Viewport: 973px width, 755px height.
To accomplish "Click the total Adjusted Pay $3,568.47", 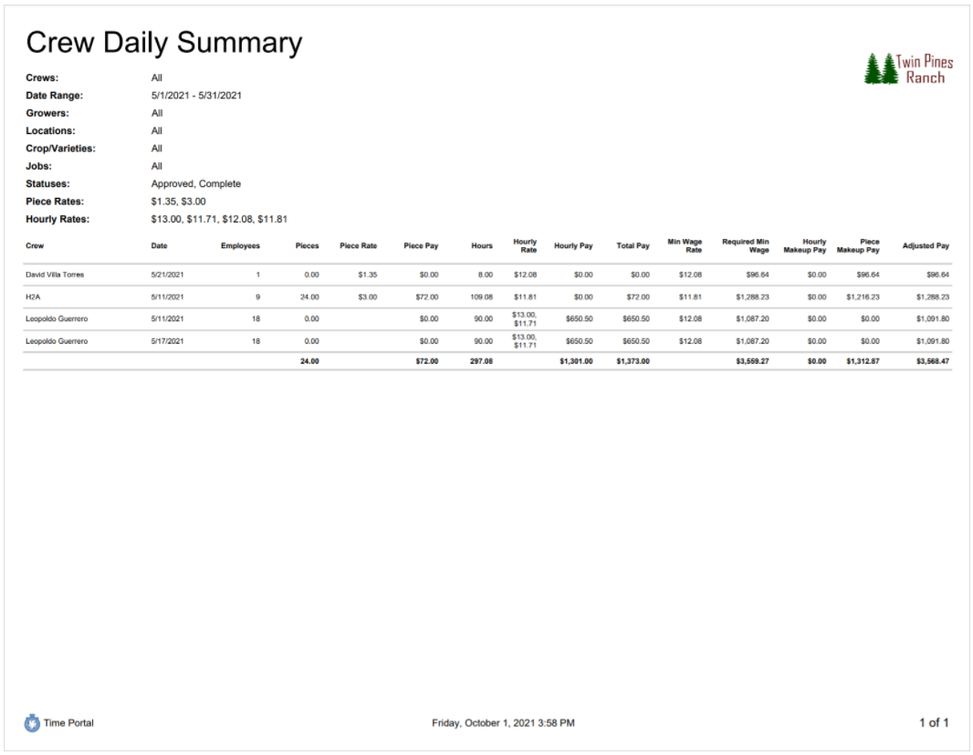I will (933, 361).
